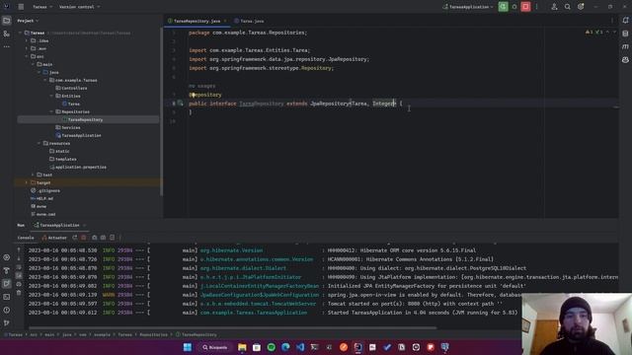This screenshot has height=355, width=632.
Task: Click Repositories in the breadcrumb bar
Action: click(154, 335)
